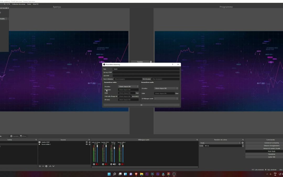283x177 pixels.
Task: Open the Encodeur dropdown under Paramètres audio
Action: pos(166,88)
